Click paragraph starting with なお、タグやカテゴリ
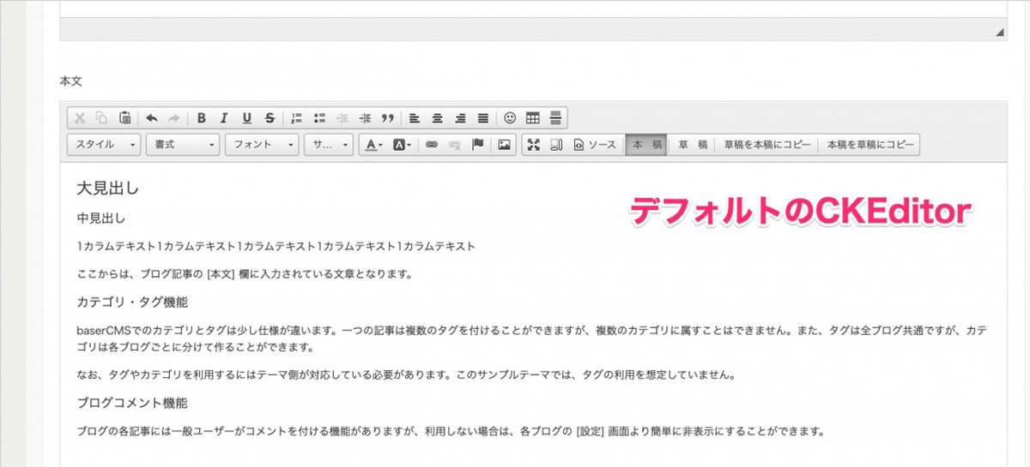The image size is (1030, 467). 408,375
